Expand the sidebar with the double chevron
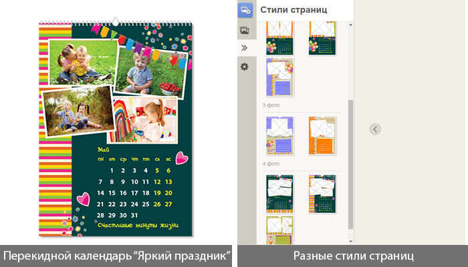Viewport: 468px width, 267px height. 245,48
